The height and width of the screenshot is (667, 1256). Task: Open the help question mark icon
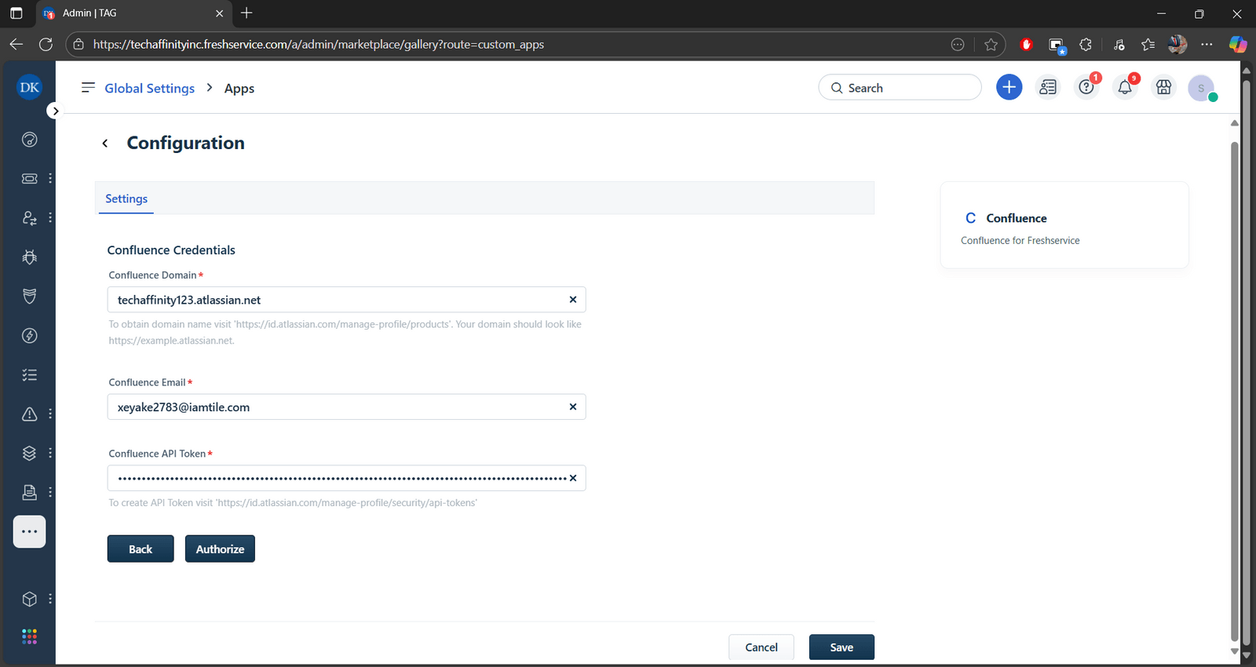click(1086, 87)
